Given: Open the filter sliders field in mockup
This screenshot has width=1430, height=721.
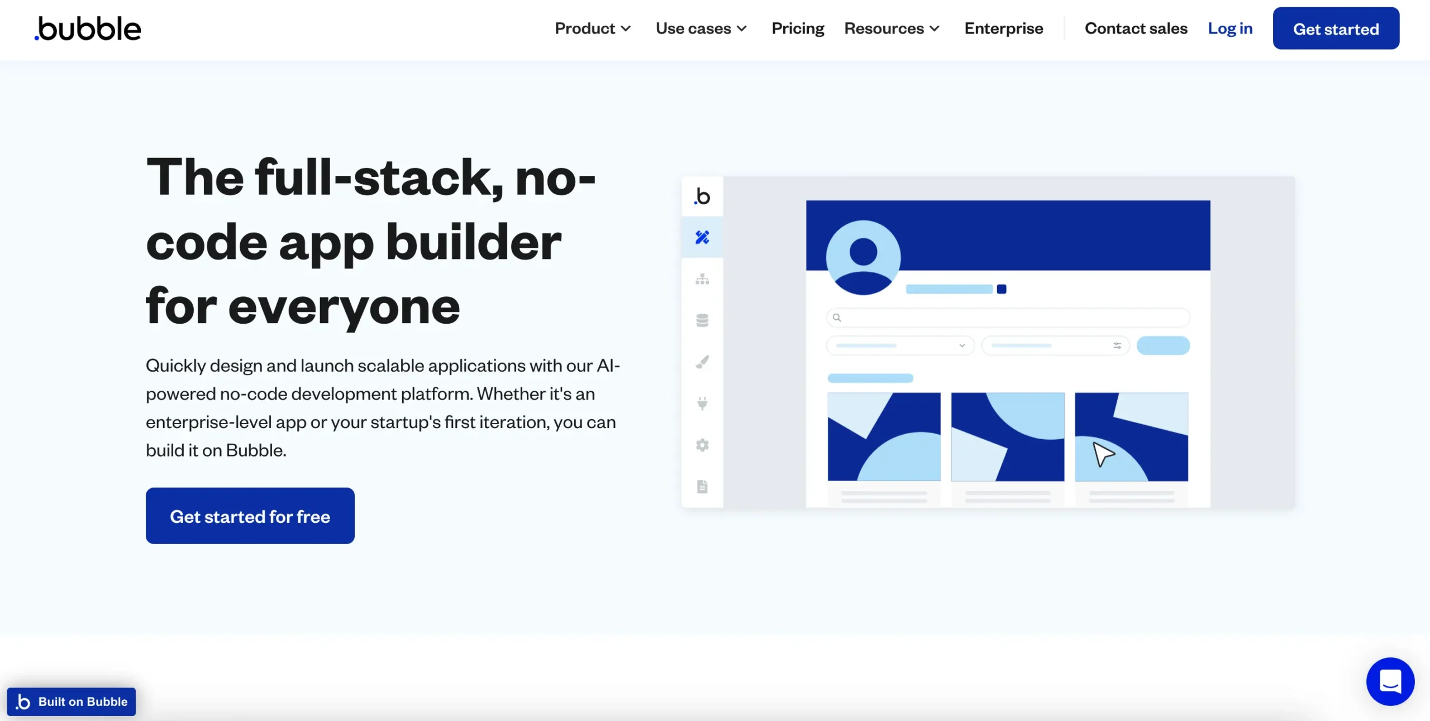Looking at the screenshot, I should point(1055,345).
